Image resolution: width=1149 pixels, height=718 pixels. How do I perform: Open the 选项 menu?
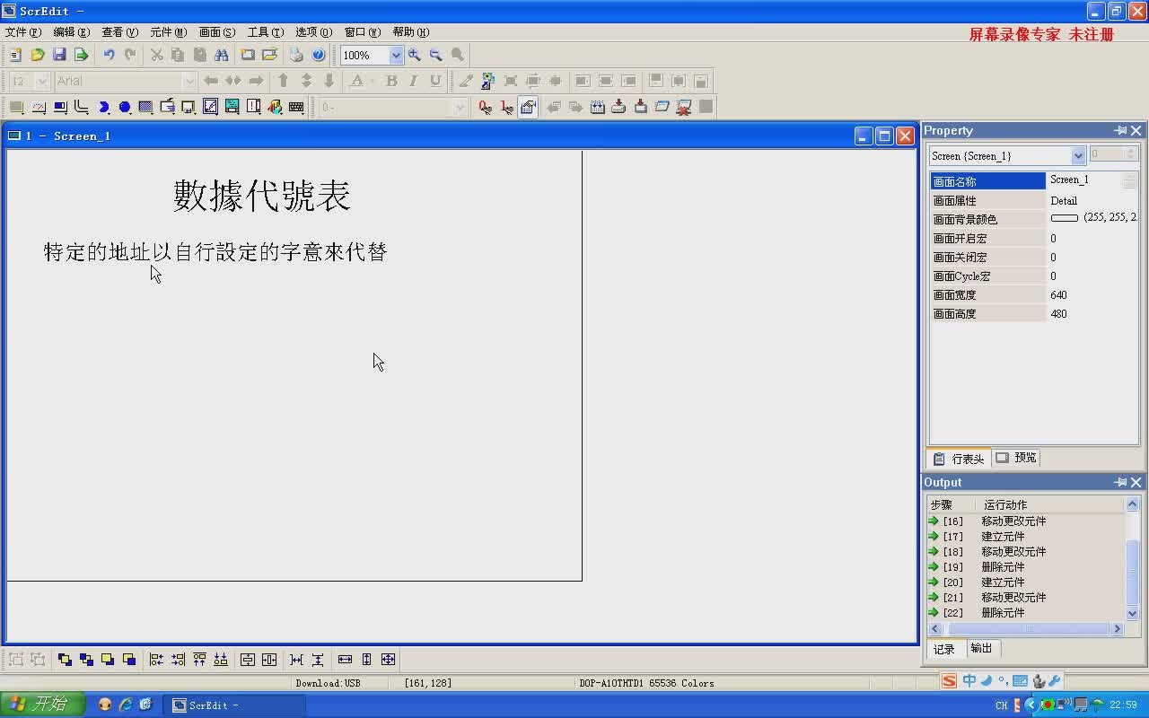(314, 32)
